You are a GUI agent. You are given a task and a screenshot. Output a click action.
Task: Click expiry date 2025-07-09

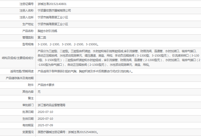45,125
